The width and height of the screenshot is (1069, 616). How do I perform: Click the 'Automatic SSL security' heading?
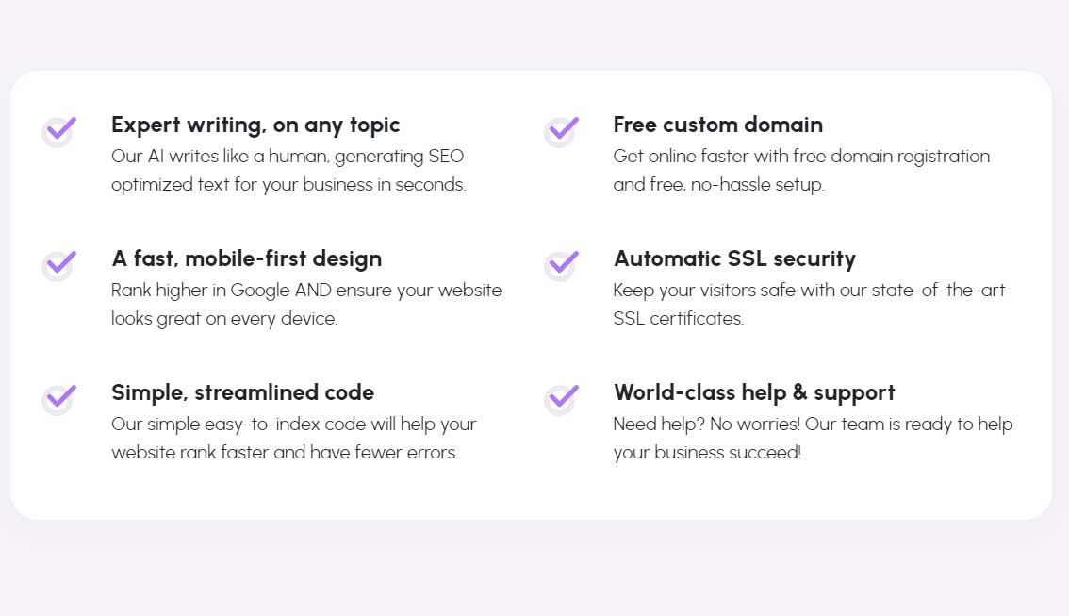coord(734,258)
